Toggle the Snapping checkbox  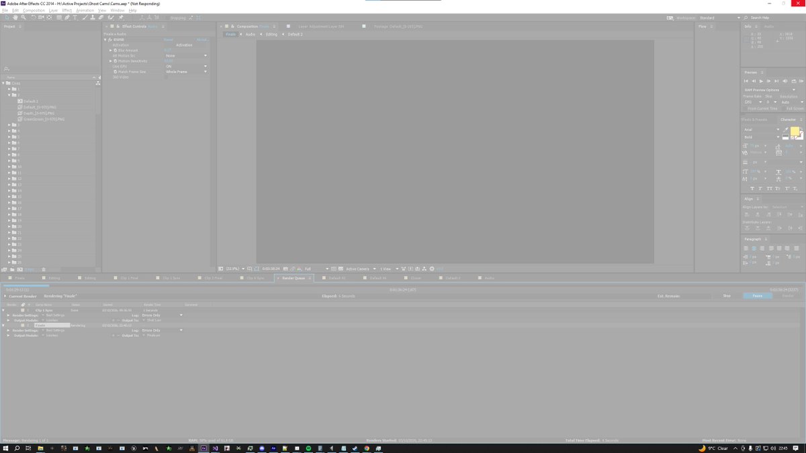tap(167, 17)
